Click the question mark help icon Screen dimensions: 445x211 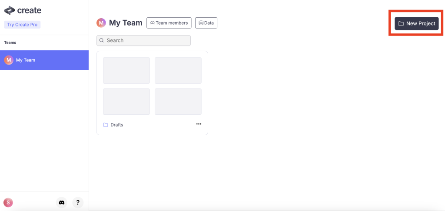[x=77, y=202]
